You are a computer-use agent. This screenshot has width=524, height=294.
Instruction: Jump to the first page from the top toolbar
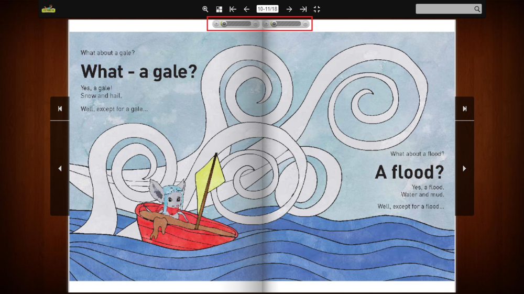click(x=233, y=9)
